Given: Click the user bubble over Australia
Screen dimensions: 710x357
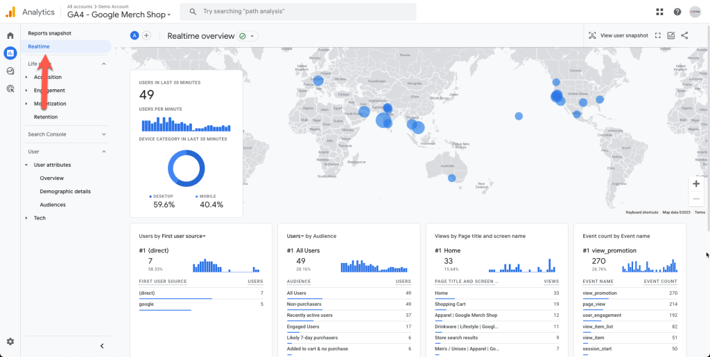Looking at the screenshot, I should [451, 178].
